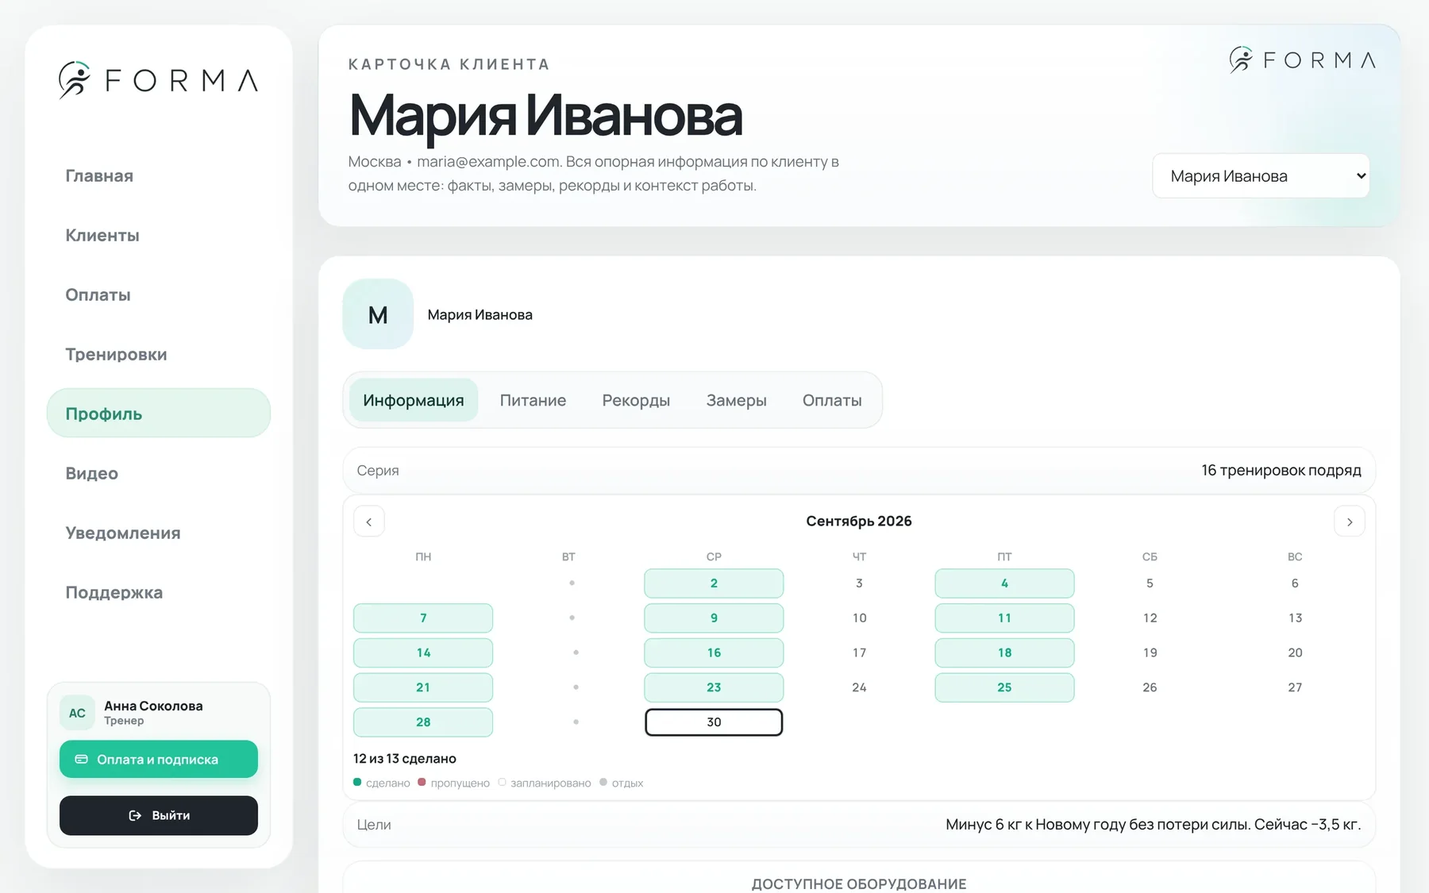
Task: Click day 10 in the calendar
Action: 859,618
